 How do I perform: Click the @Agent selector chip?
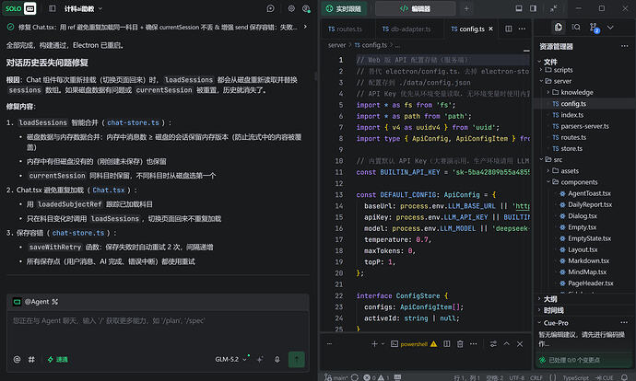pyautogui.click(x=36, y=302)
